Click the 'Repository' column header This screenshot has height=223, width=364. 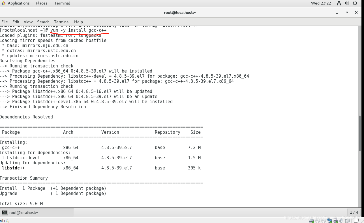(x=167, y=132)
